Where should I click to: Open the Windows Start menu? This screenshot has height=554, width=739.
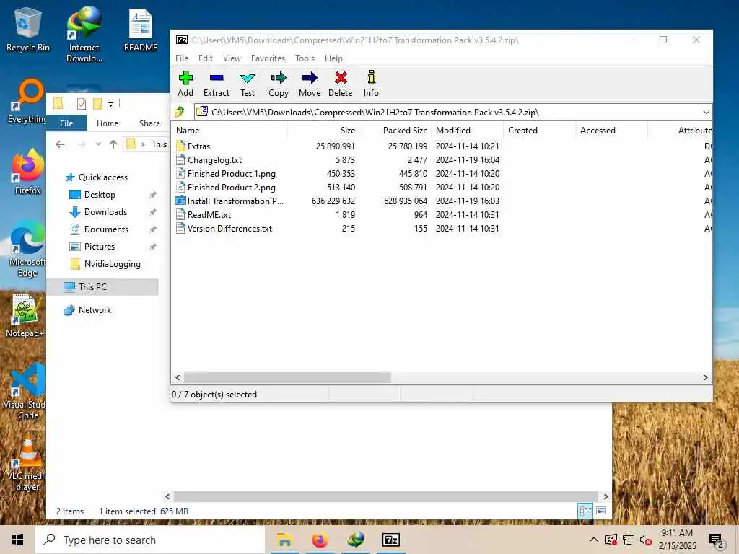(x=17, y=540)
